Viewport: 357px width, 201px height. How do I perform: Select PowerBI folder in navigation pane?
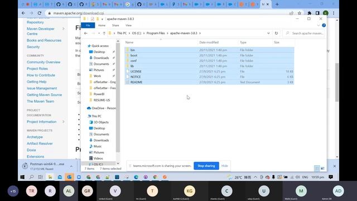[x=97, y=94]
